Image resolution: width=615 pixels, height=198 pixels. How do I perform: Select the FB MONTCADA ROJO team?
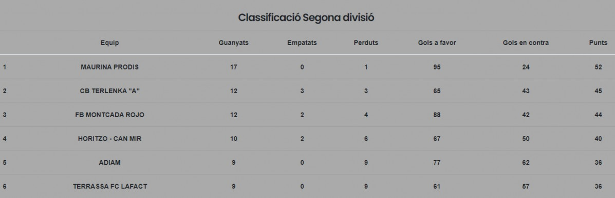pyautogui.click(x=109, y=115)
